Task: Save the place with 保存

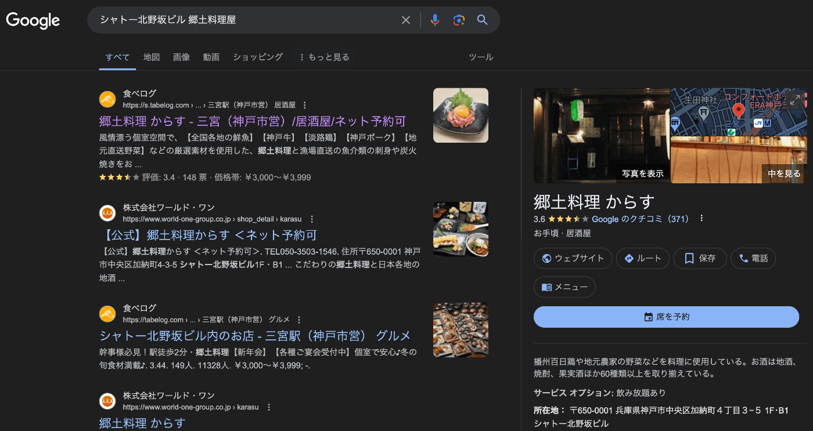Action: point(700,258)
